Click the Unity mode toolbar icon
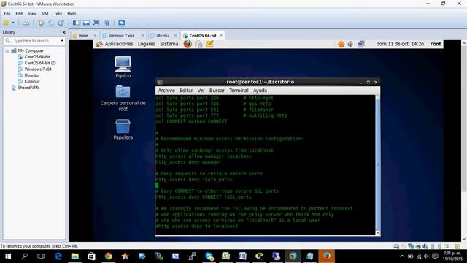 pyautogui.click(x=107, y=23)
